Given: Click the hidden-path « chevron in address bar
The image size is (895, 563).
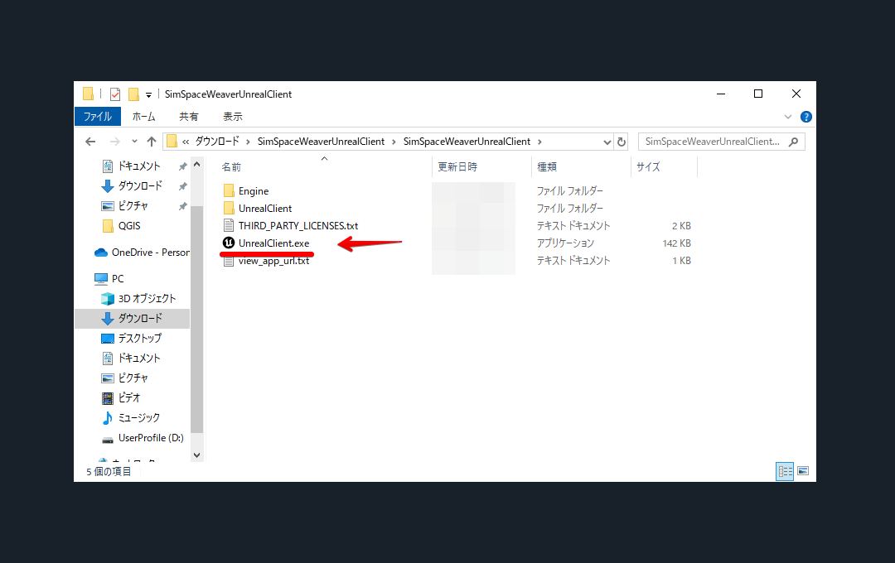Looking at the screenshot, I should point(186,142).
